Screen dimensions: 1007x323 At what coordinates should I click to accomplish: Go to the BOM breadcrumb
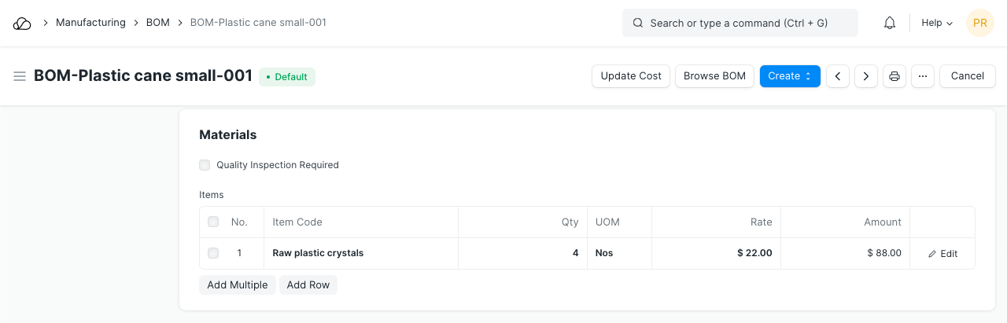158,23
